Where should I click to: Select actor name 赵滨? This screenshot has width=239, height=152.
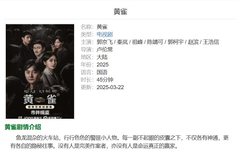coord(193,42)
